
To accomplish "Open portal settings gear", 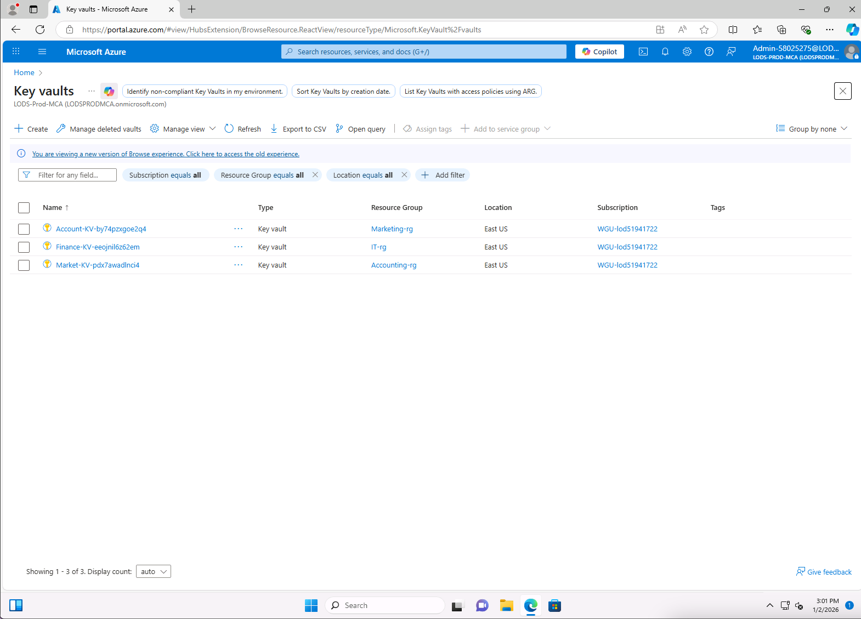I will click(x=687, y=52).
